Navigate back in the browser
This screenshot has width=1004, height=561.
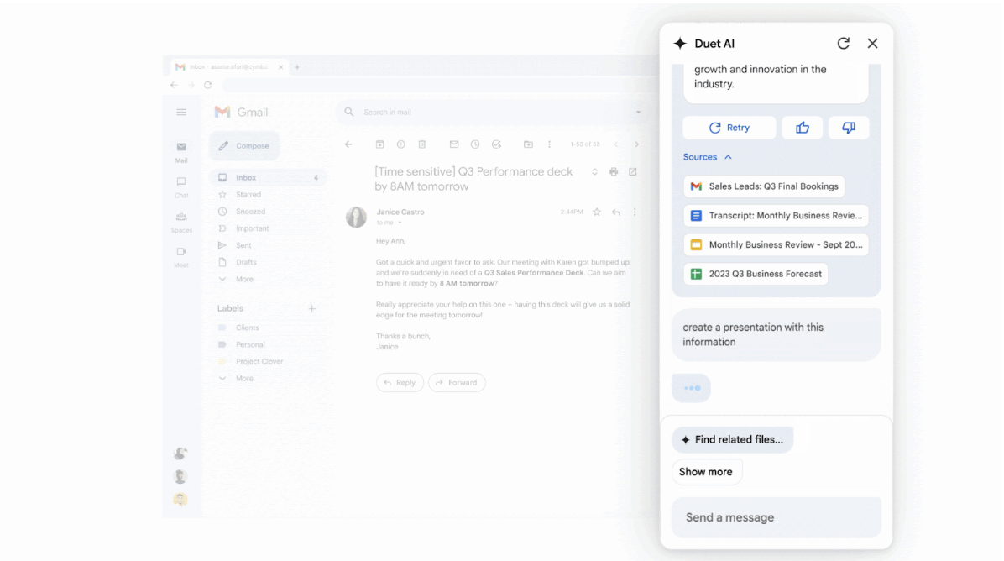[x=174, y=85]
